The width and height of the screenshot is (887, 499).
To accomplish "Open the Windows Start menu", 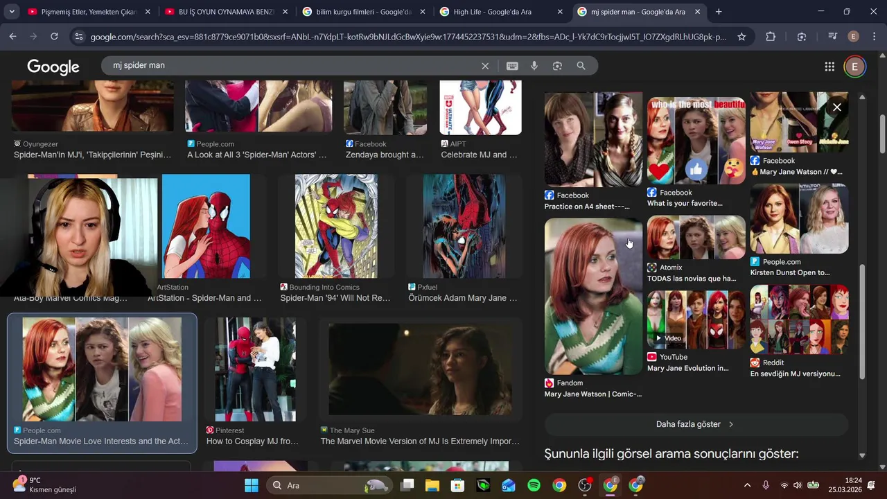I will (252, 485).
